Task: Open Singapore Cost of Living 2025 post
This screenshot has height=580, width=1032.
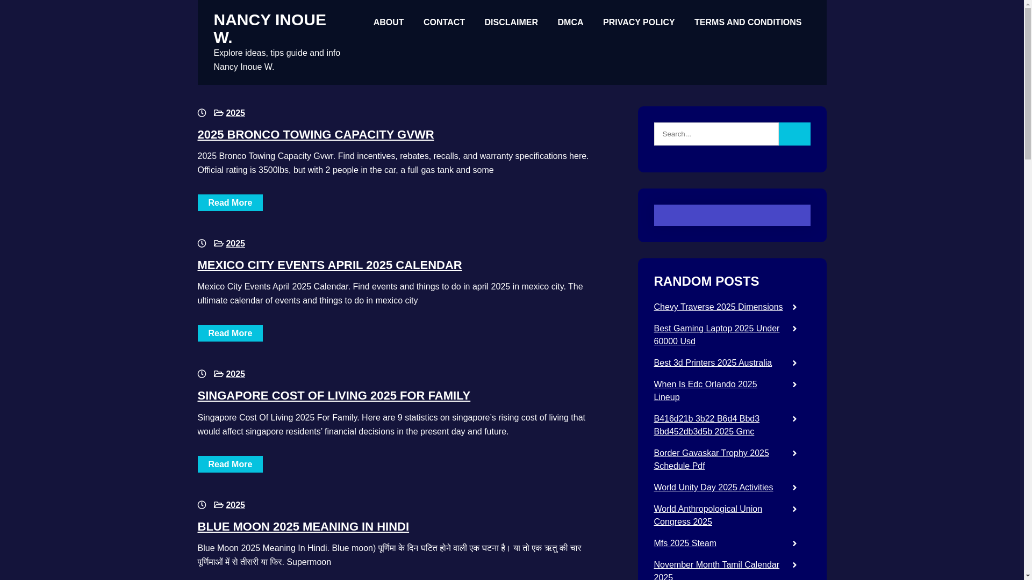Action: point(334,396)
